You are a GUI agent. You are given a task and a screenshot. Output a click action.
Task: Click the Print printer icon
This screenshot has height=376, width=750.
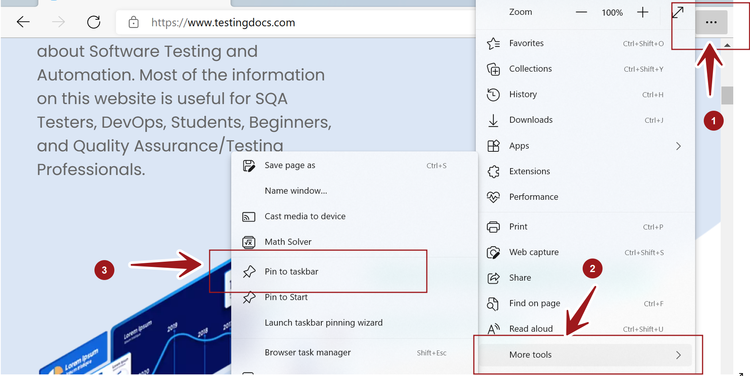click(493, 227)
